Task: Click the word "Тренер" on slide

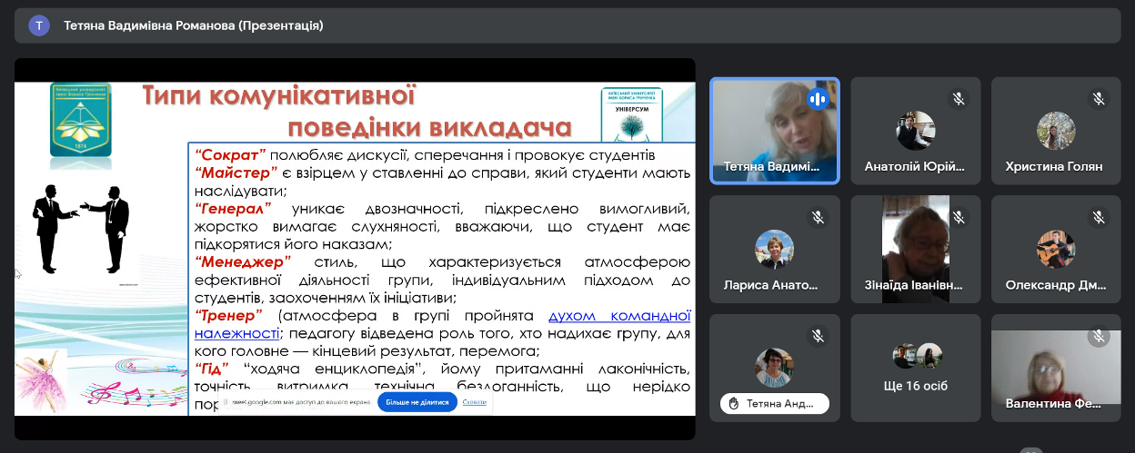Action: 228,315
